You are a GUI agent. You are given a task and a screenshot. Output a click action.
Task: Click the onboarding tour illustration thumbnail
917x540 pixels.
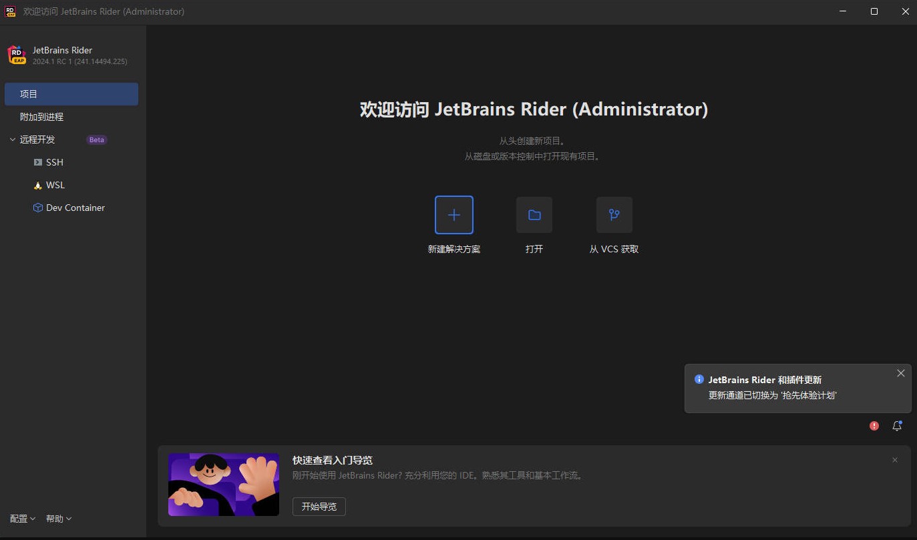[224, 485]
